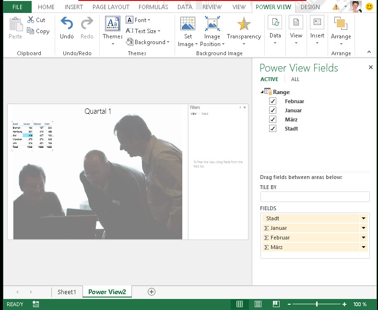Uncheck the Februar field checkbox
This screenshot has height=310, width=378.
(273, 101)
